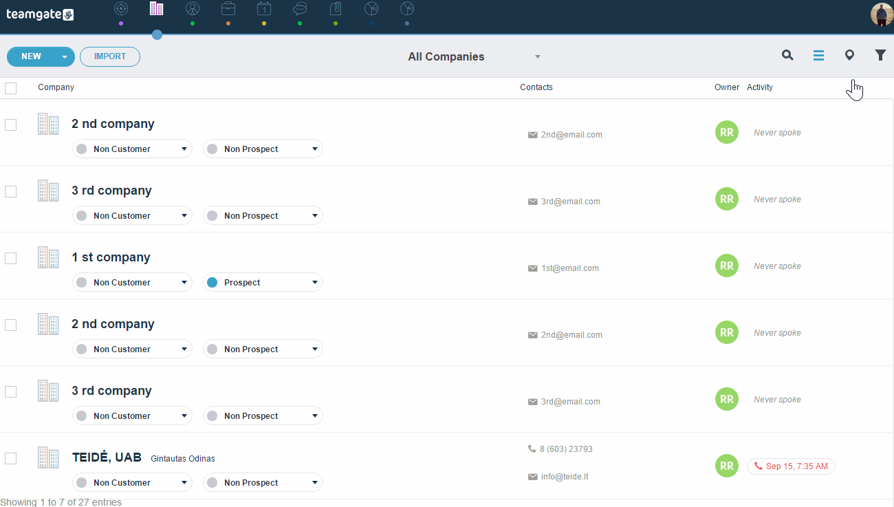Screen dimensions: 894x507
Task: Click the Showing 1 to 7 of 27 entries text
Action: (x=61, y=502)
